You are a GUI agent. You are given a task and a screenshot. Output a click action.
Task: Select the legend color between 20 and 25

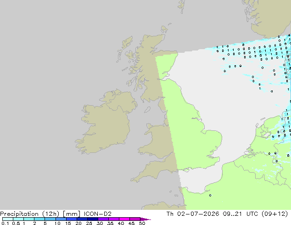[82, 219]
